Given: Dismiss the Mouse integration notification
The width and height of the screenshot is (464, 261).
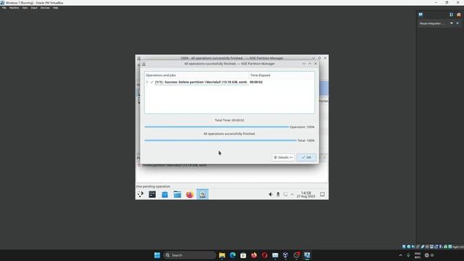Looking at the screenshot, I should (457, 23).
